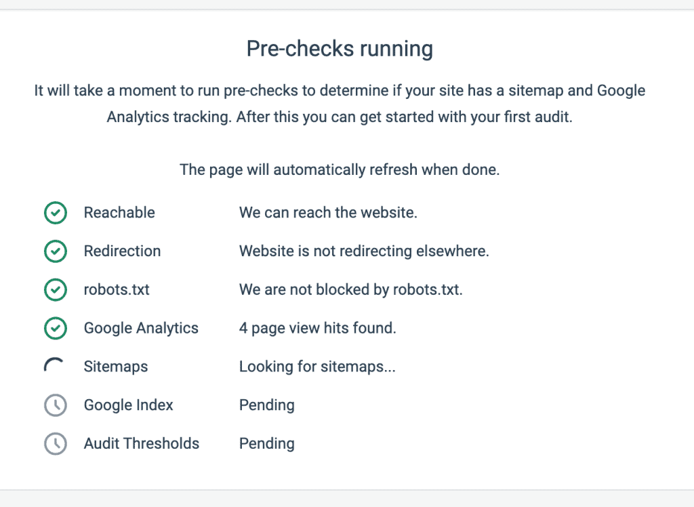Click the 'We can reach the website' message

click(x=329, y=213)
